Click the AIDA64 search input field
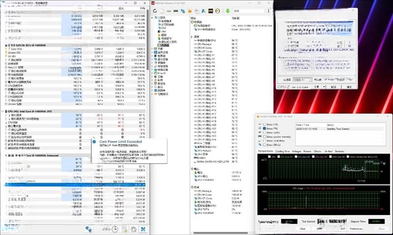This screenshot has width=393, height=235. pos(248,11)
